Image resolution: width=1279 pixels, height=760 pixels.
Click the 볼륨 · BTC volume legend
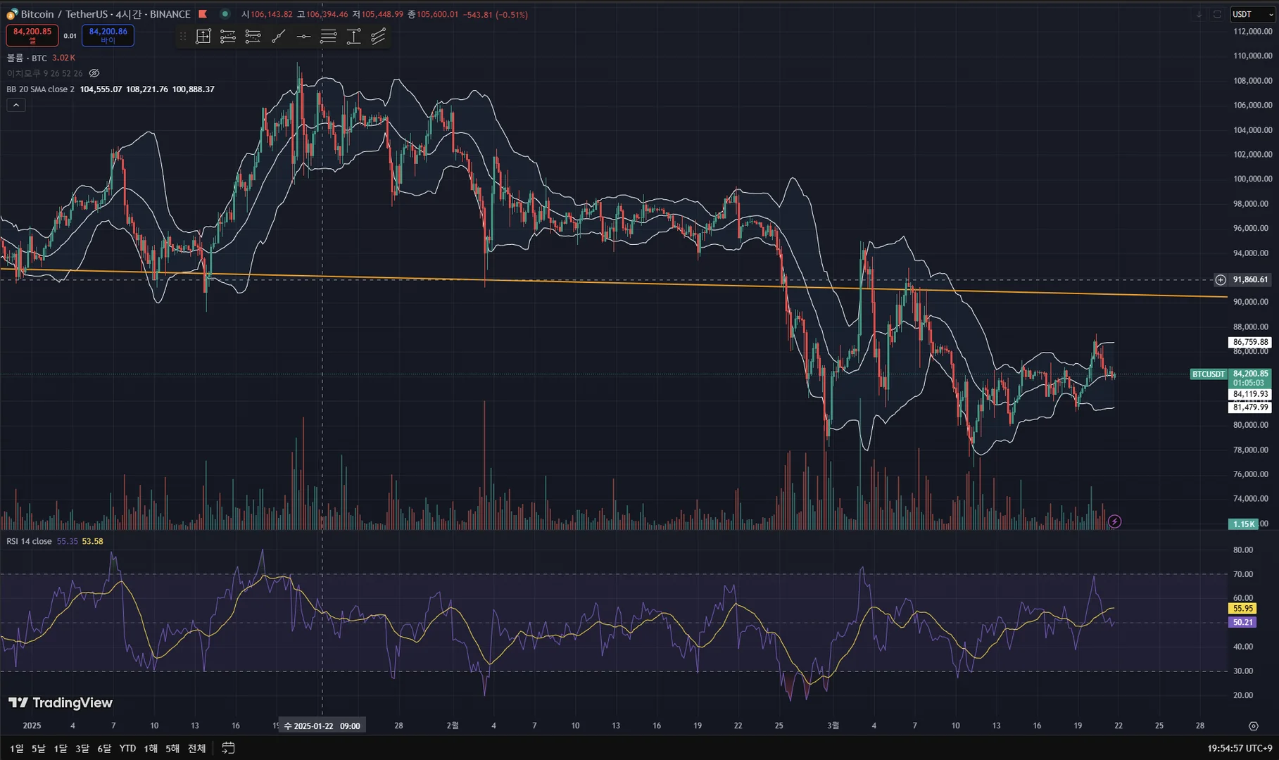point(27,58)
